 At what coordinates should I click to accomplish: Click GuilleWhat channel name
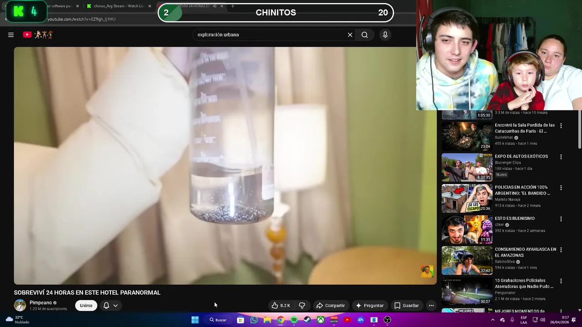pos(504,138)
